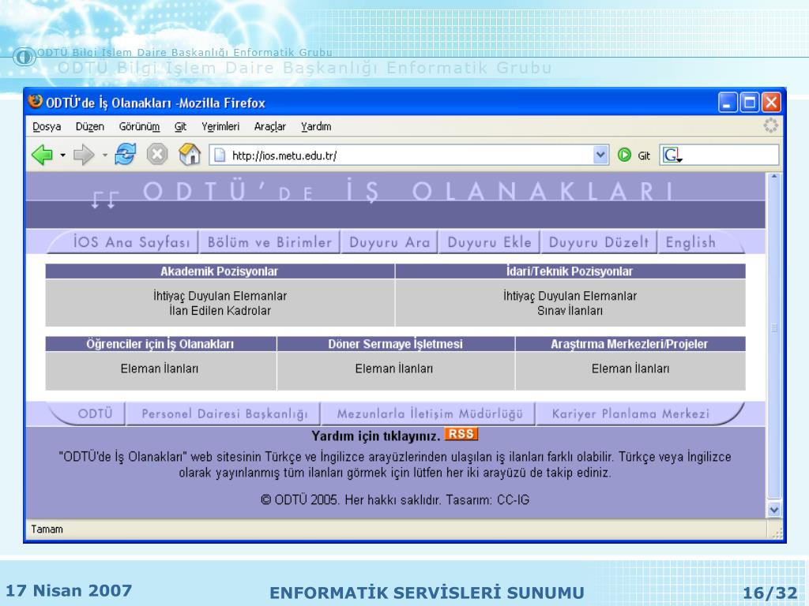The image size is (809, 606).
Task: Switch to the English tab
Action: 690,242
